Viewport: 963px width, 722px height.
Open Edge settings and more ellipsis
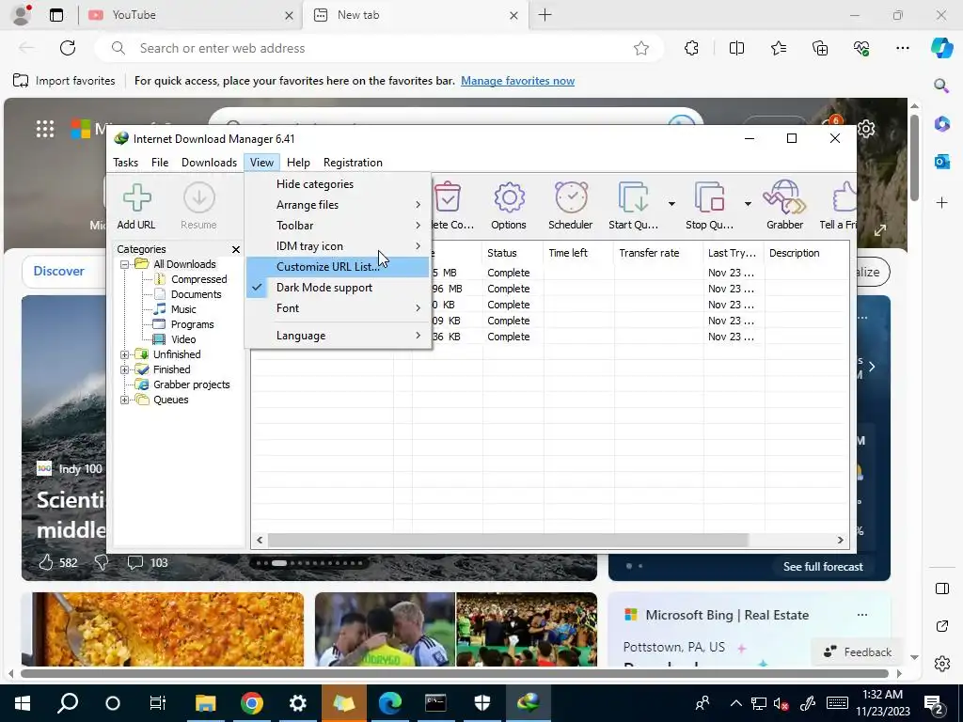902,48
